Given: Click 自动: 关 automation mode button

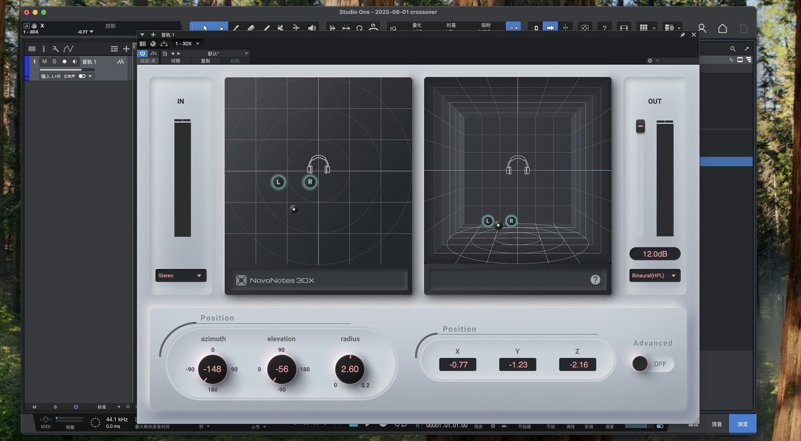Looking at the screenshot, I should 148,61.
